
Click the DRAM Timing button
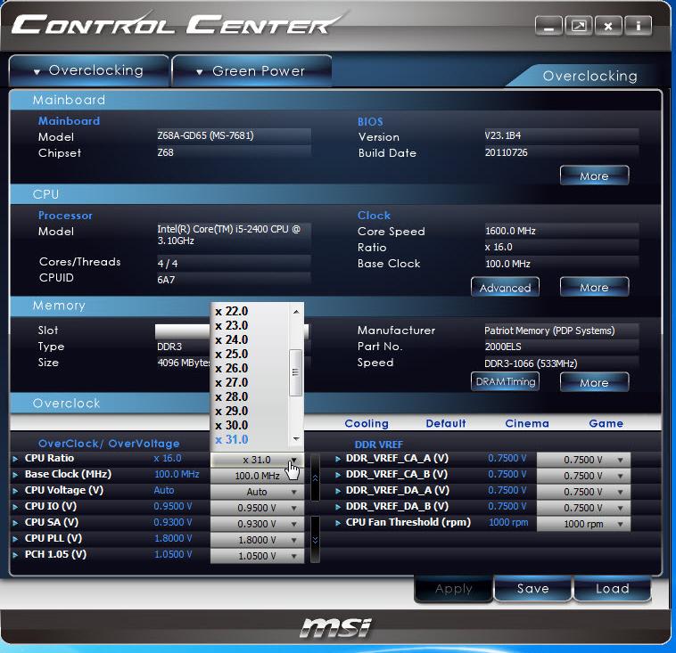point(506,381)
